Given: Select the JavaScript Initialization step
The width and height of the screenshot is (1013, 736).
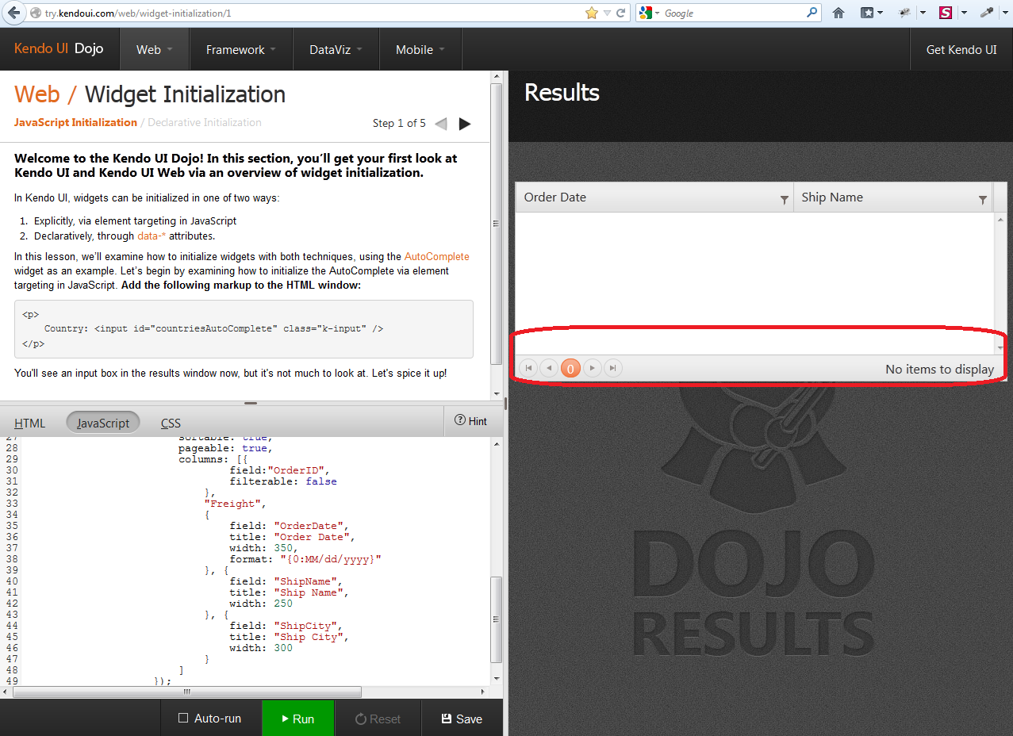Looking at the screenshot, I should pyautogui.click(x=75, y=122).
